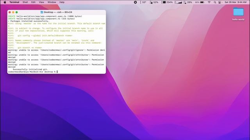
Task: Click the network graph status item
Action: [x=179, y=2]
